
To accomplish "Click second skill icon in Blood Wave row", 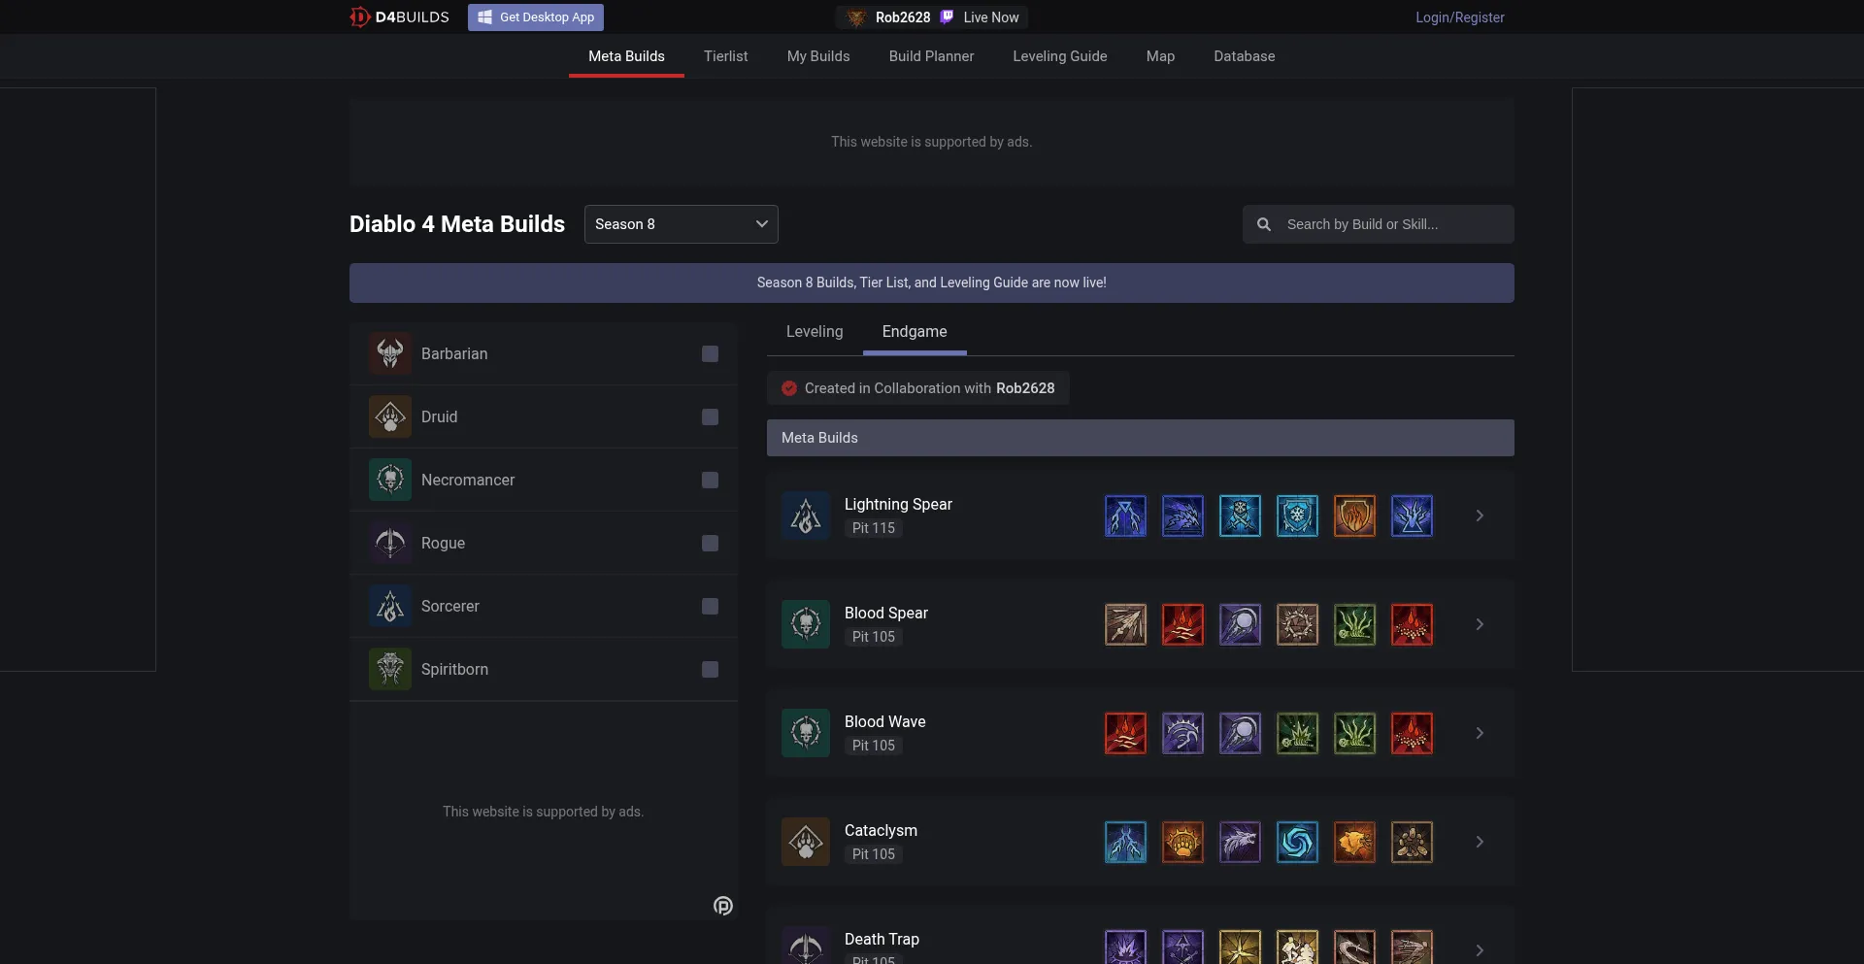I will (x=1182, y=733).
